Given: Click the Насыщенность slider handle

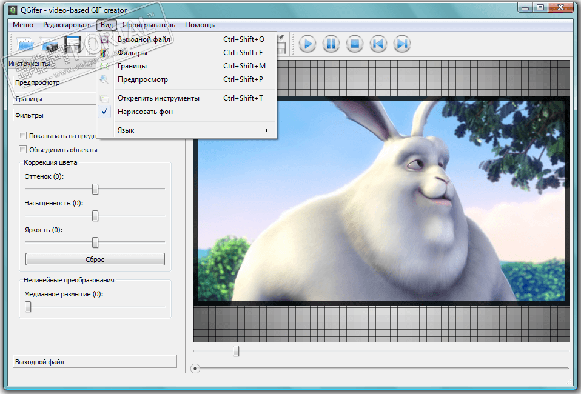Looking at the screenshot, I should coord(95,216).
